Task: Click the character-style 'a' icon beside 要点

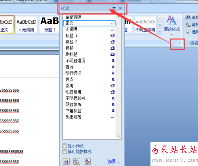Action: coord(113,79)
